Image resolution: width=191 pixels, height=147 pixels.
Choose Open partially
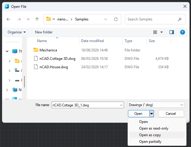coord(157,142)
